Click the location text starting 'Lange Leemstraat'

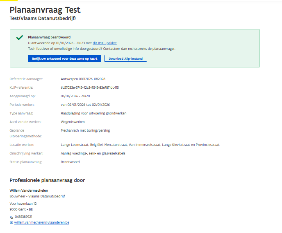point(140,145)
